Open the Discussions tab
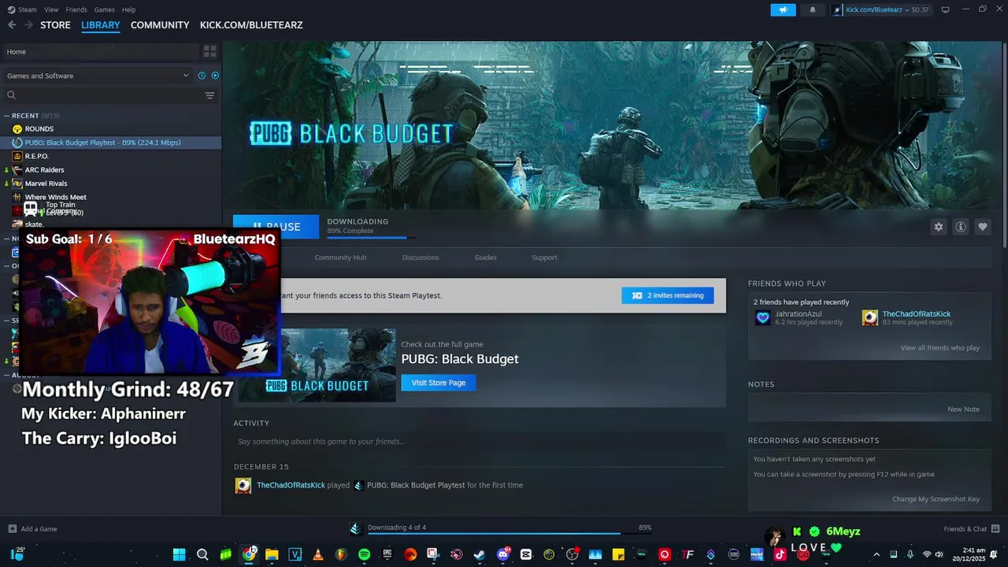Image resolution: width=1008 pixels, height=567 pixels. pos(421,258)
